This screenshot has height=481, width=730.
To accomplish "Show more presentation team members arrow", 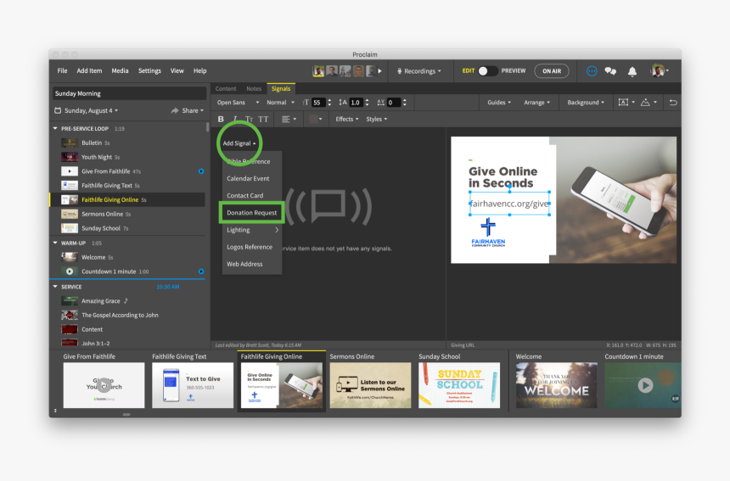I will (x=380, y=71).
